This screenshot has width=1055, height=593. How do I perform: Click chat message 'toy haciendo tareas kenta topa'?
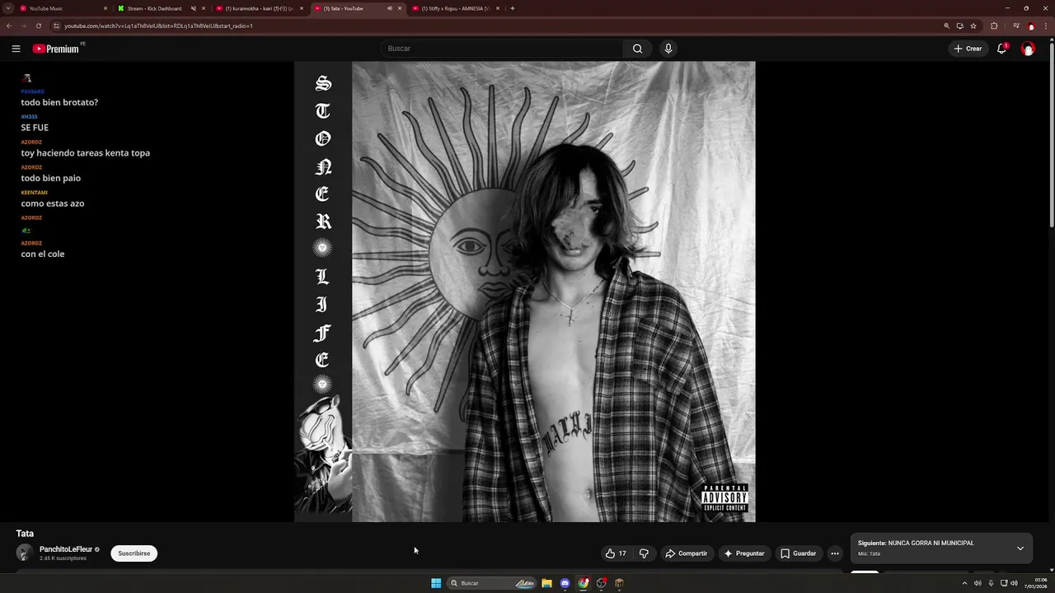click(86, 153)
